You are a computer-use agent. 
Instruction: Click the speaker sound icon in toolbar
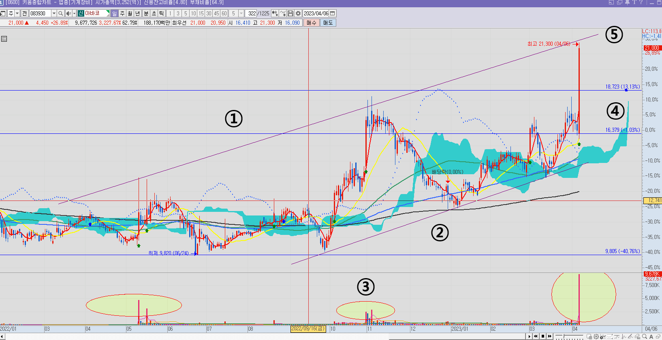point(68,13)
